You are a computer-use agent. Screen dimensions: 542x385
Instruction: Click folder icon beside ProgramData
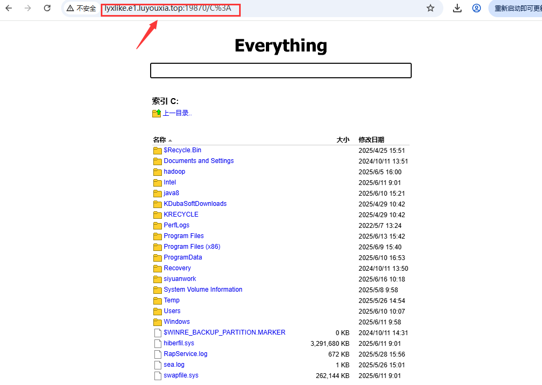158,257
